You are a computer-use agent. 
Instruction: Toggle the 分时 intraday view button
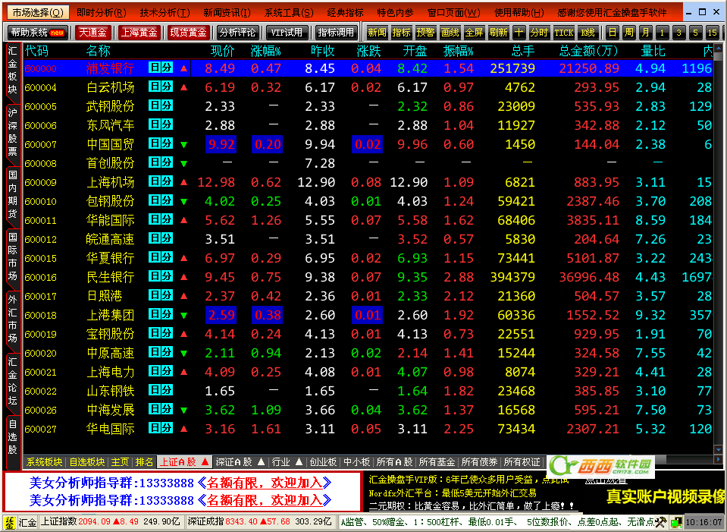point(539,33)
